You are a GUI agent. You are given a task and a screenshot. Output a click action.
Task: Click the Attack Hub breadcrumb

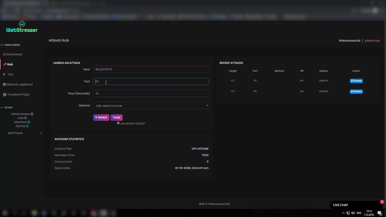click(x=372, y=41)
